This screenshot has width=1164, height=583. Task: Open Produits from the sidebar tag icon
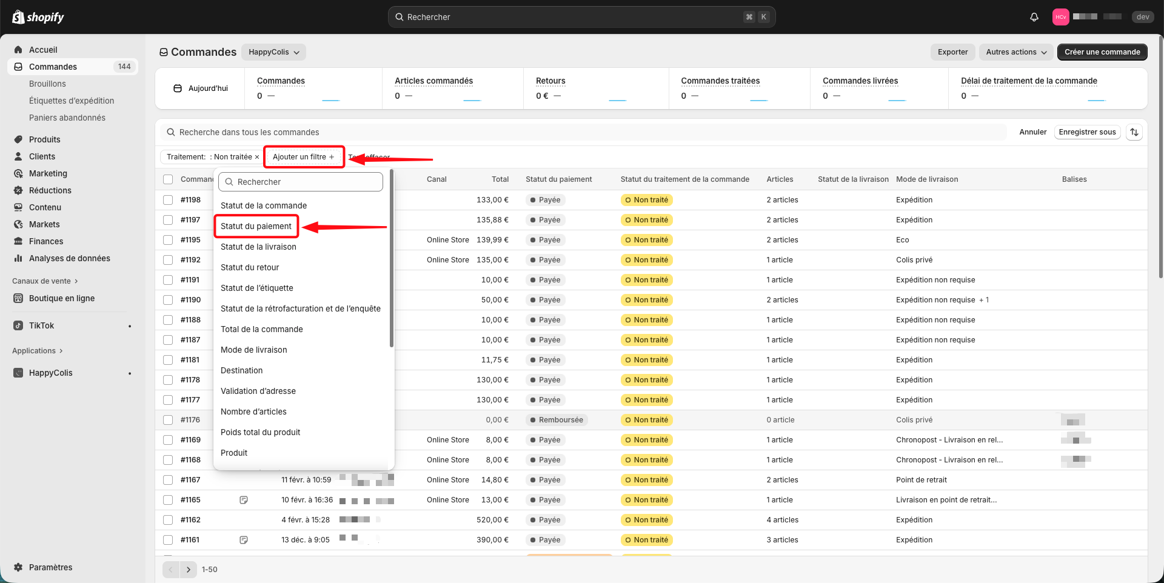tap(18, 139)
